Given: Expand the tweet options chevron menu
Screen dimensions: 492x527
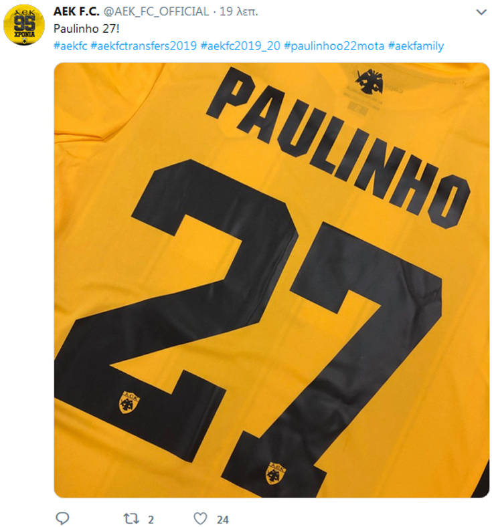Looking at the screenshot, I should pyautogui.click(x=481, y=13).
